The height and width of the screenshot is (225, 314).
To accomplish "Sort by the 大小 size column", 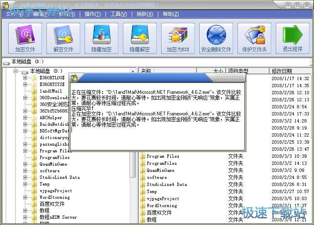I will coord(211,71).
